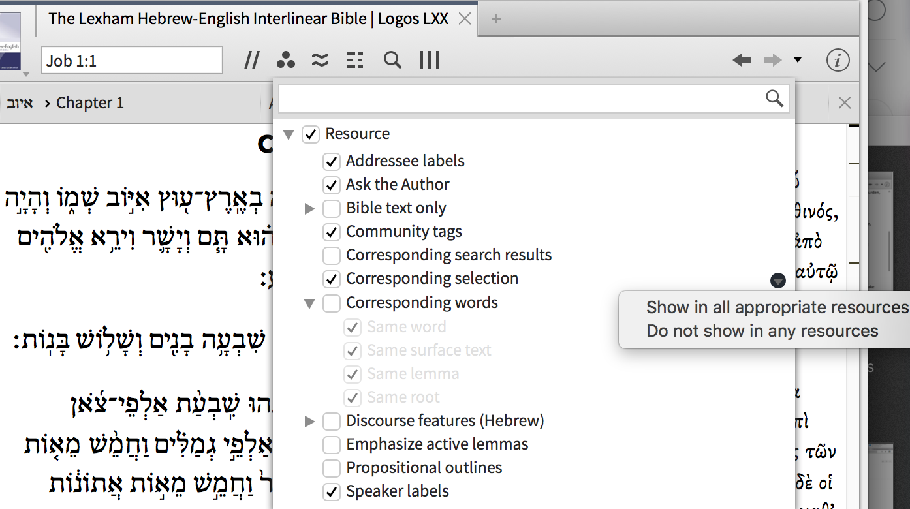Click the Same word sub-option
The height and width of the screenshot is (509, 910).
tap(407, 326)
